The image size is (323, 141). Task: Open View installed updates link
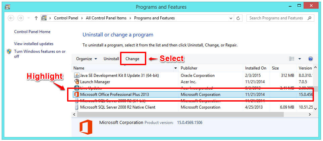point(34,44)
